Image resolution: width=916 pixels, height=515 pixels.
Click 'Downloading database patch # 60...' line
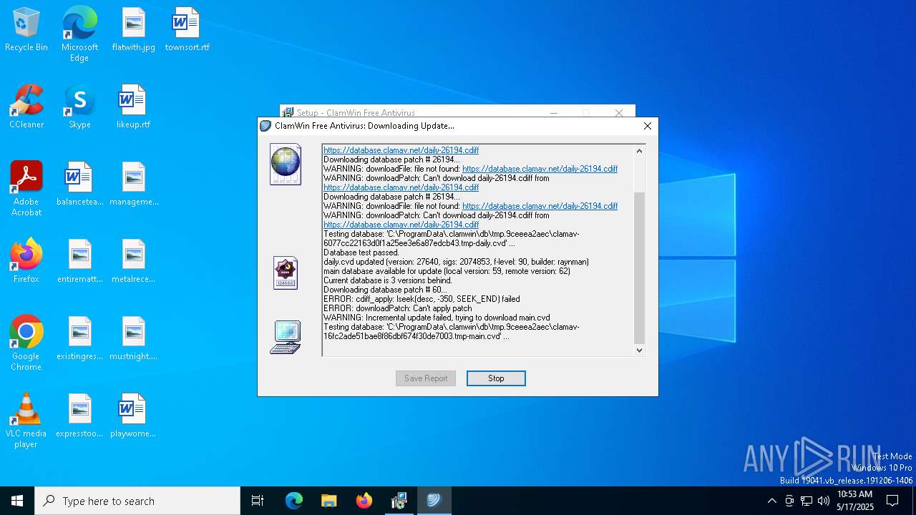click(384, 290)
